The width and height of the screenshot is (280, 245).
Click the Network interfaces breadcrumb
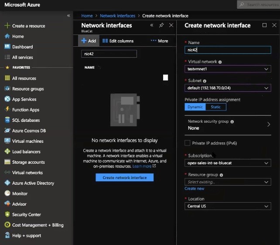117,16
